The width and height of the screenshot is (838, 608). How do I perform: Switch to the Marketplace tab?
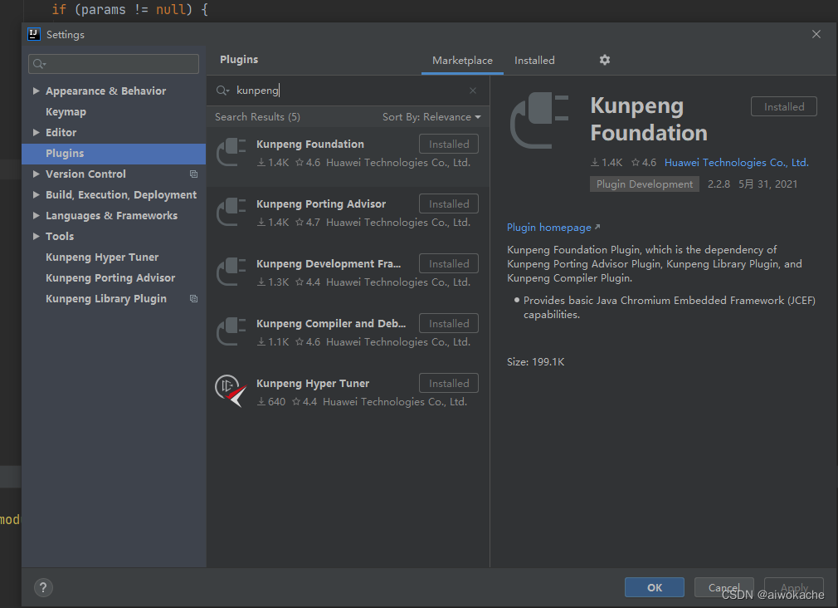[x=462, y=61]
